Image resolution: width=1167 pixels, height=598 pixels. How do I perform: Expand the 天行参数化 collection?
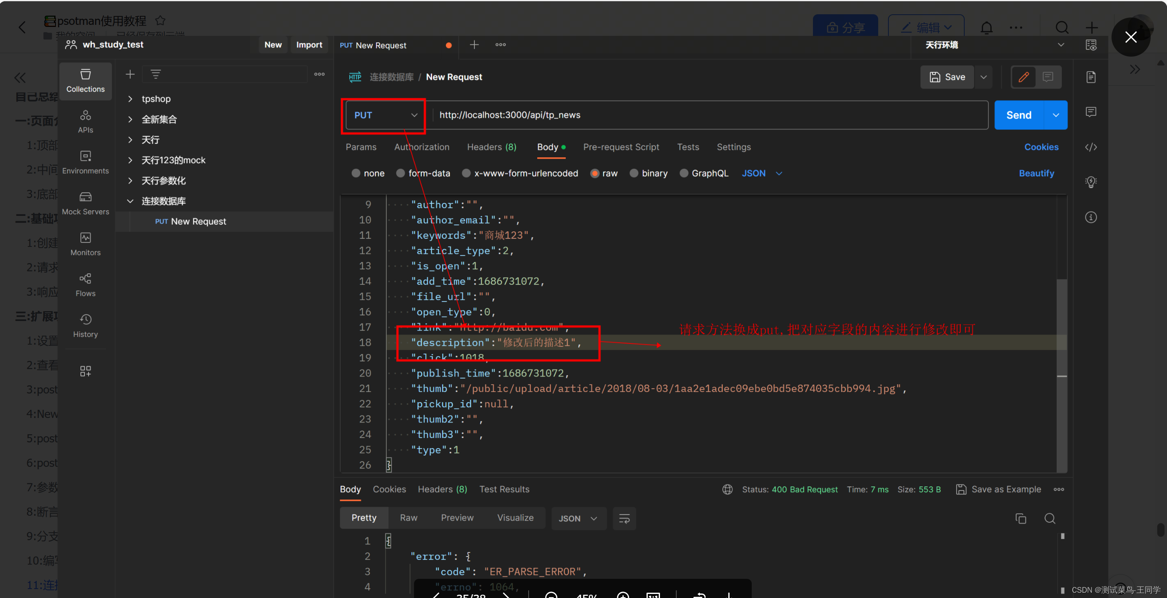(130, 180)
